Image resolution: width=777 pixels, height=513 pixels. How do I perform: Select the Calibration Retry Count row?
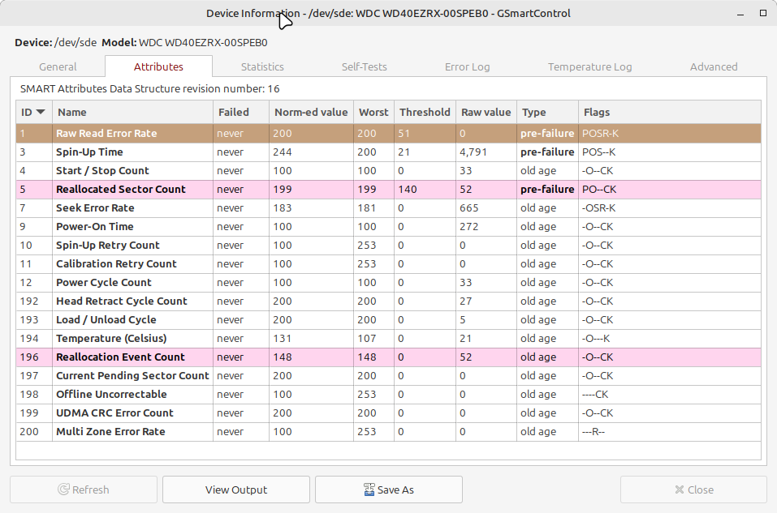[388, 264]
